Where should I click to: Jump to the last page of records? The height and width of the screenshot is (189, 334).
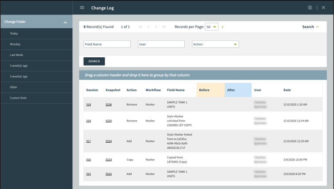point(164,27)
